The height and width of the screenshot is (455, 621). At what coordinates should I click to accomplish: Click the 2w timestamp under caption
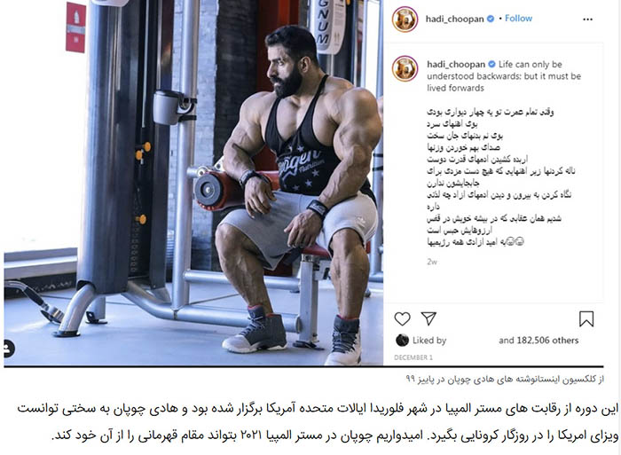click(x=432, y=262)
